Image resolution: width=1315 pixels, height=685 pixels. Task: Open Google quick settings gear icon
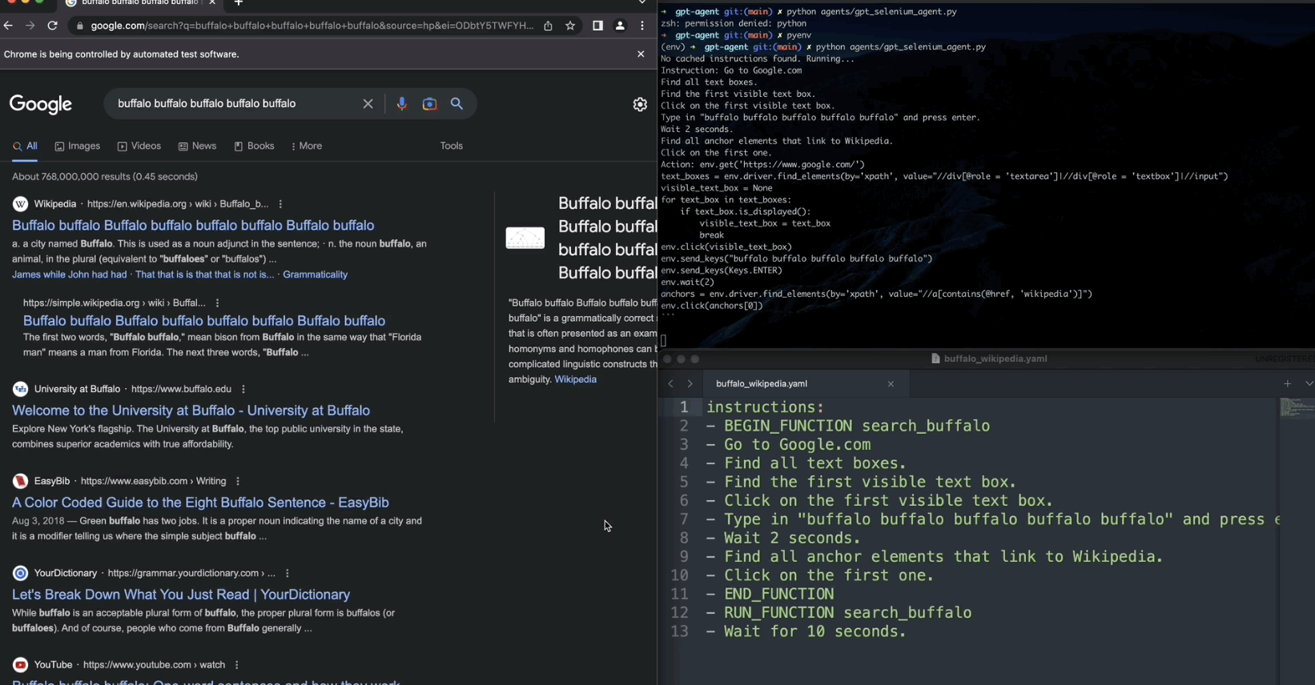pos(640,105)
